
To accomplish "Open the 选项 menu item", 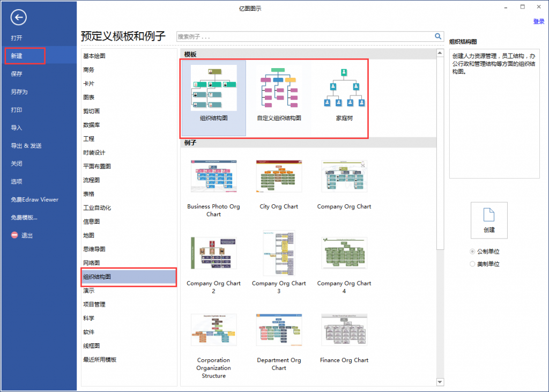I will 17,181.
